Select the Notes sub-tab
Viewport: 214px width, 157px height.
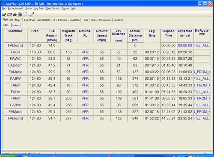[15, 25]
